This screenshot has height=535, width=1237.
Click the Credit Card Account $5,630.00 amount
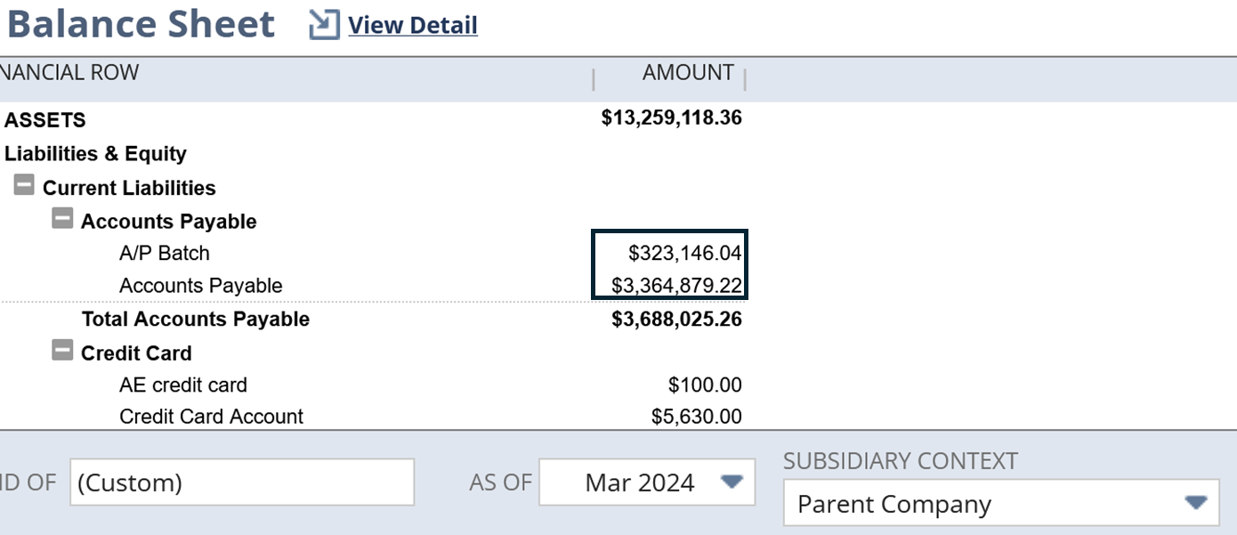(x=697, y=417)
